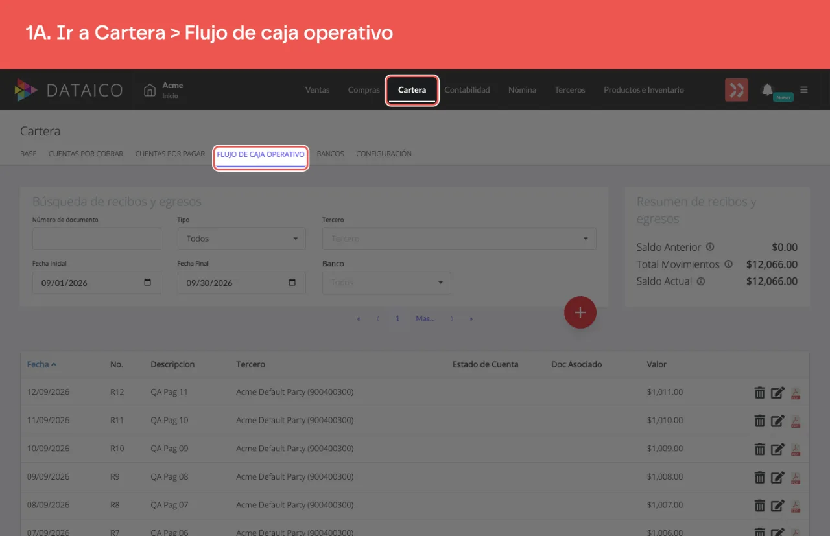830x536 pixels.
Task: Open the Terceros menu
Action: point(570,90)
